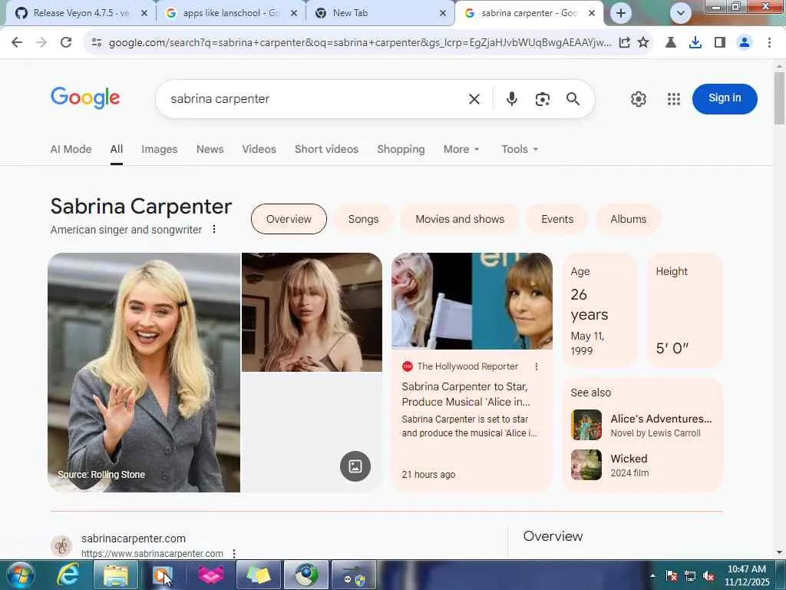Select the Overview chip
This screenshot has height=590, width=786.
pyautogui.click(x=289, y=219)
